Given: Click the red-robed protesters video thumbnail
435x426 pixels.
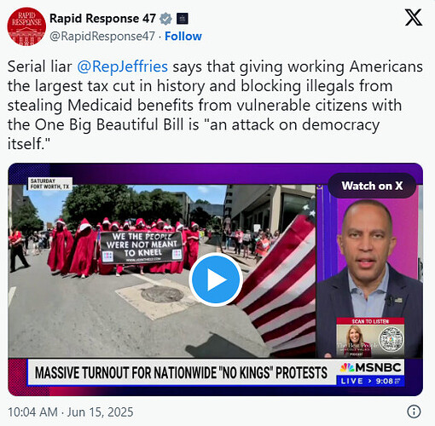Looking at the screenshot, I should pos(162,271).
